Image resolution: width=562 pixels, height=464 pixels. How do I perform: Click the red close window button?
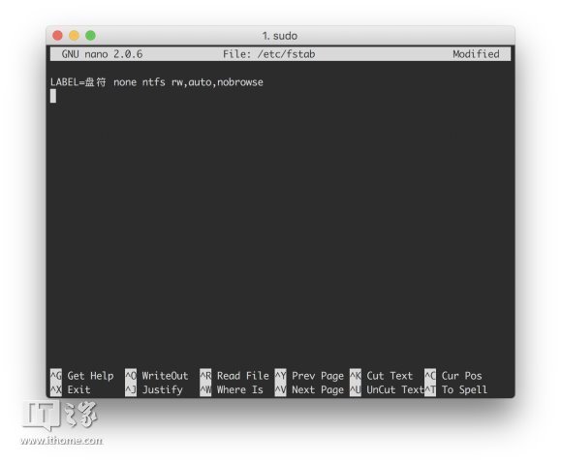[x=57, y=36]
